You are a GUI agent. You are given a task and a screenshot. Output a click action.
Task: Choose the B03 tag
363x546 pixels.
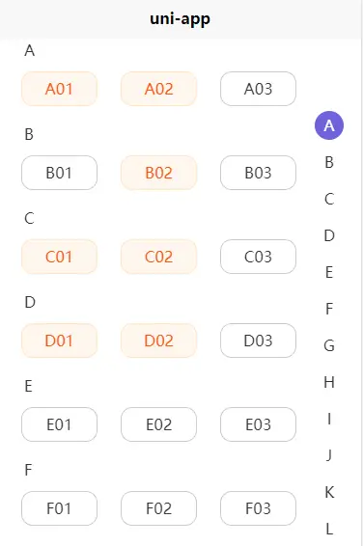click(x=258, y=173)
